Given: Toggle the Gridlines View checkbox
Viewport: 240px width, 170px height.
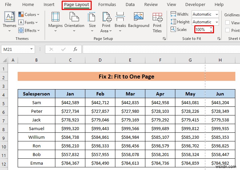Looking at the screenshot, I should [228, 23].
